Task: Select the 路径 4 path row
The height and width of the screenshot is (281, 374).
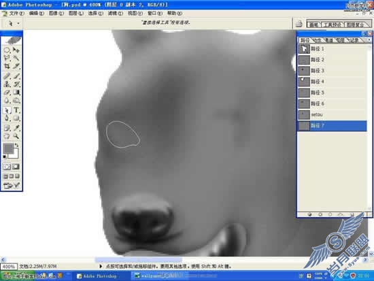Action: click(x=332, y=82)
